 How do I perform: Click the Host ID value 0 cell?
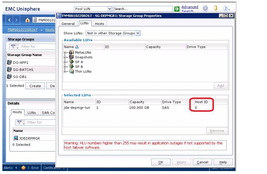pos(196,108)
